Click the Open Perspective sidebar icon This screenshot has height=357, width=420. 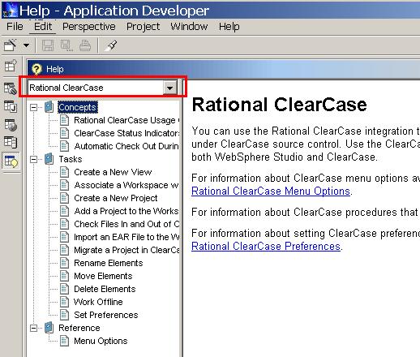pos(11,66)
